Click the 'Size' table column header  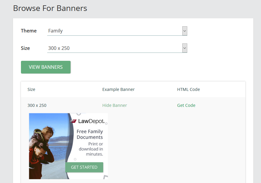tap(31, 89)
